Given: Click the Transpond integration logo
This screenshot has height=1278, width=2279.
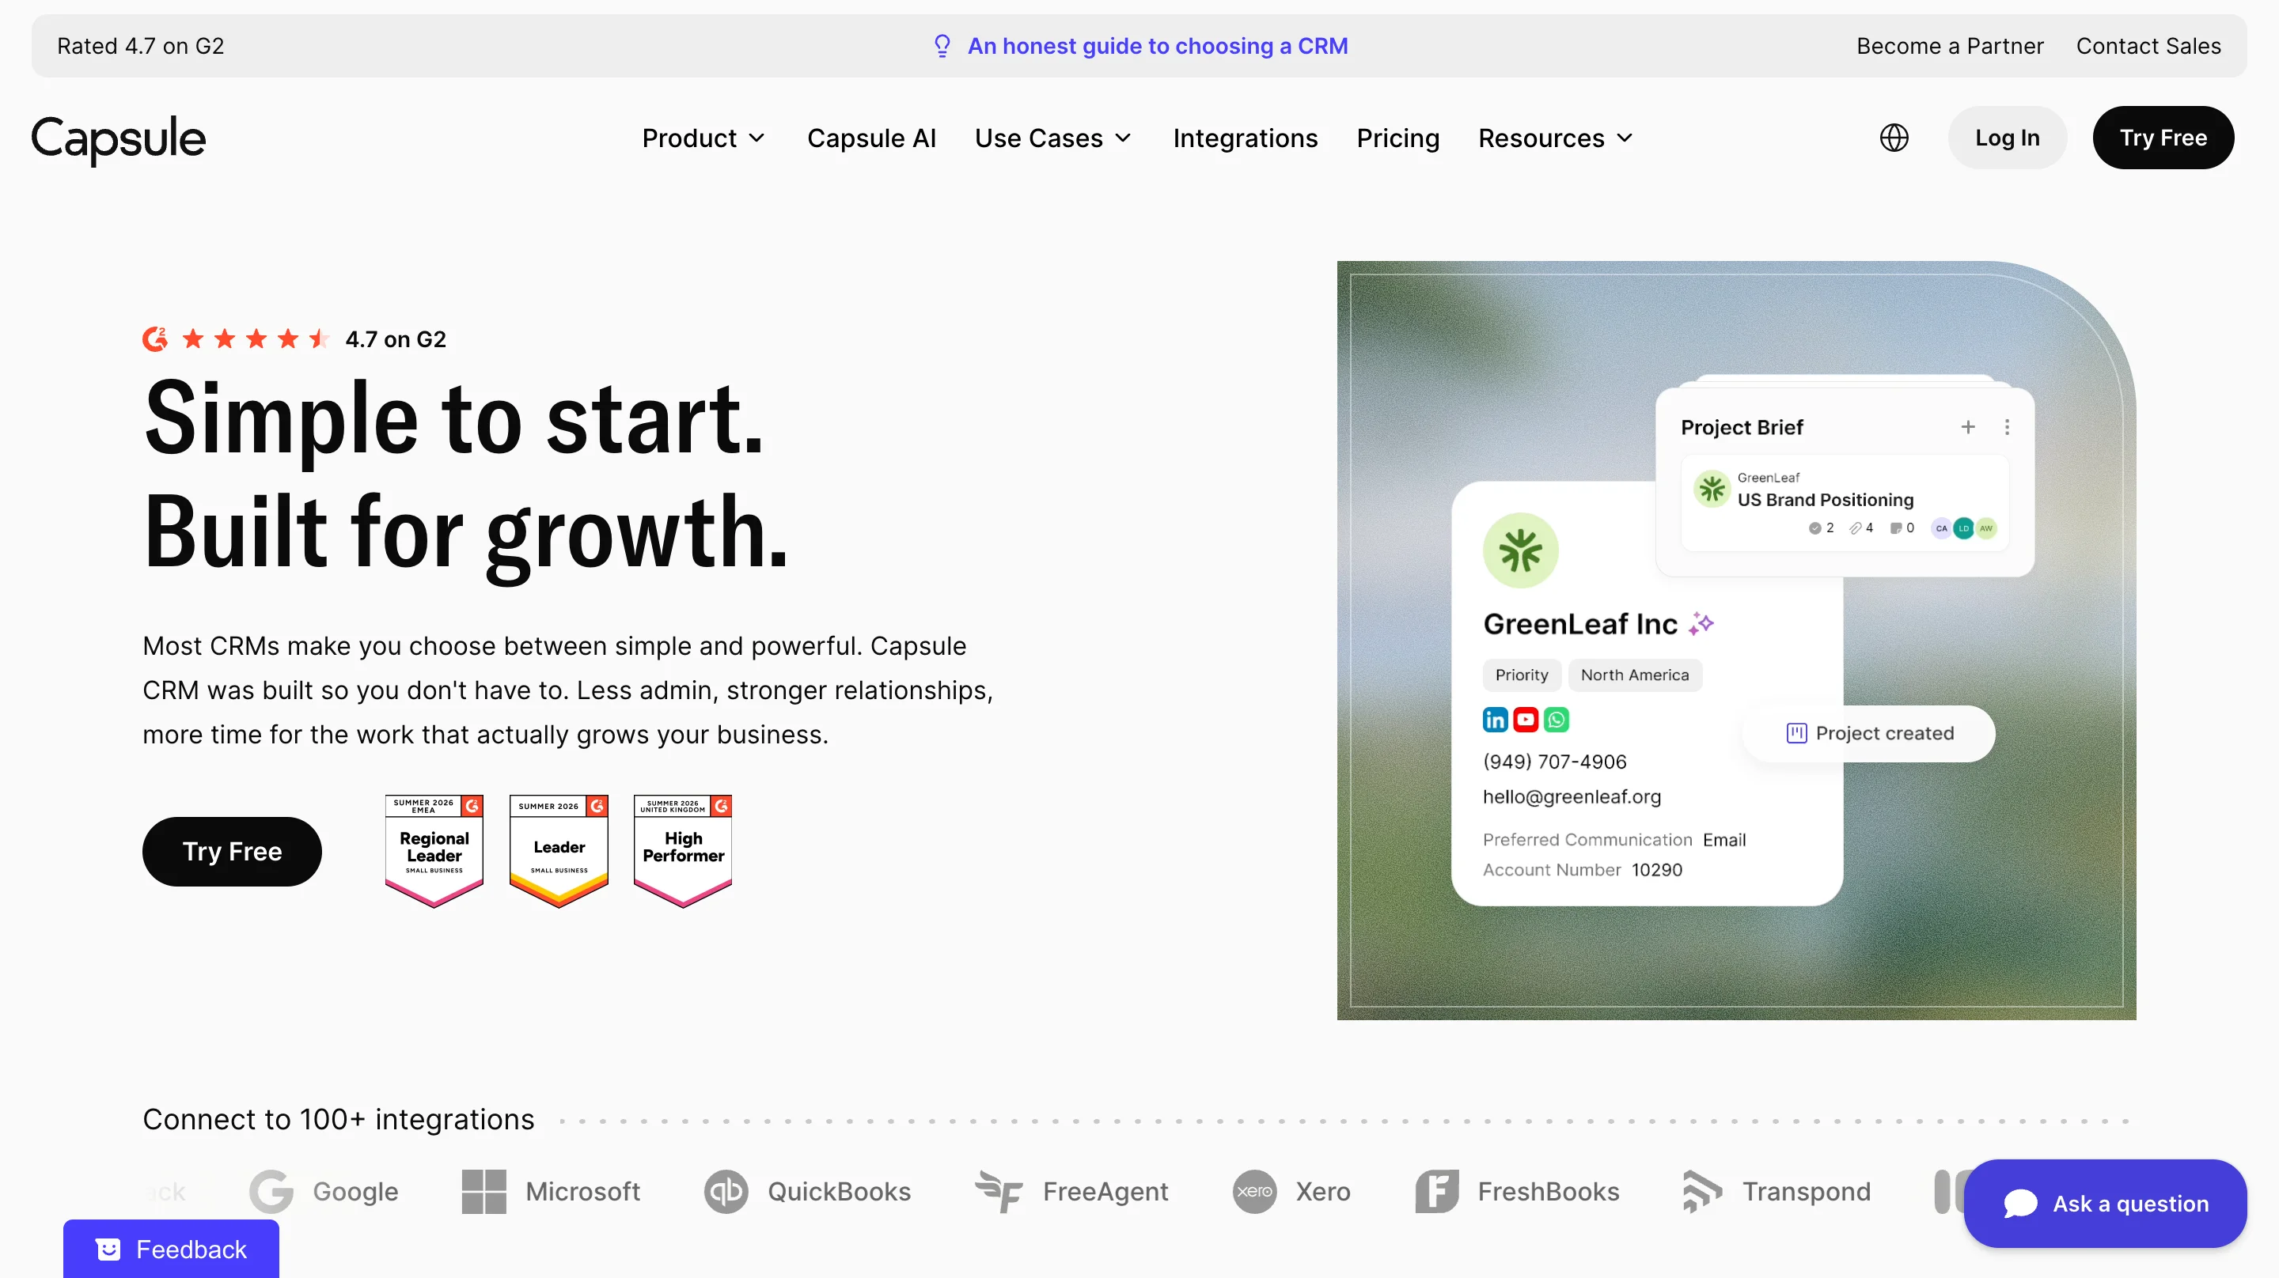Looking at the screenshot, I should tap(1777, 1191).
